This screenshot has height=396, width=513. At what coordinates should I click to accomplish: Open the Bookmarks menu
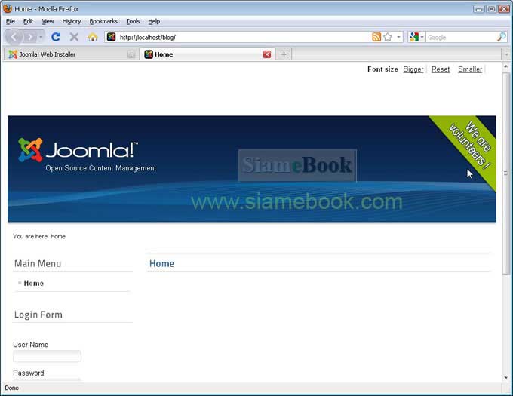tap(103, 21)
